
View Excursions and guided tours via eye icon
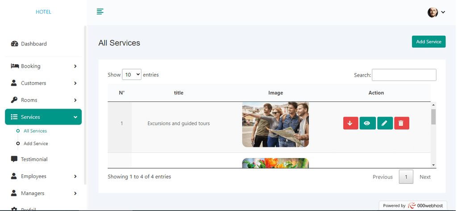(x=368, y=123)
